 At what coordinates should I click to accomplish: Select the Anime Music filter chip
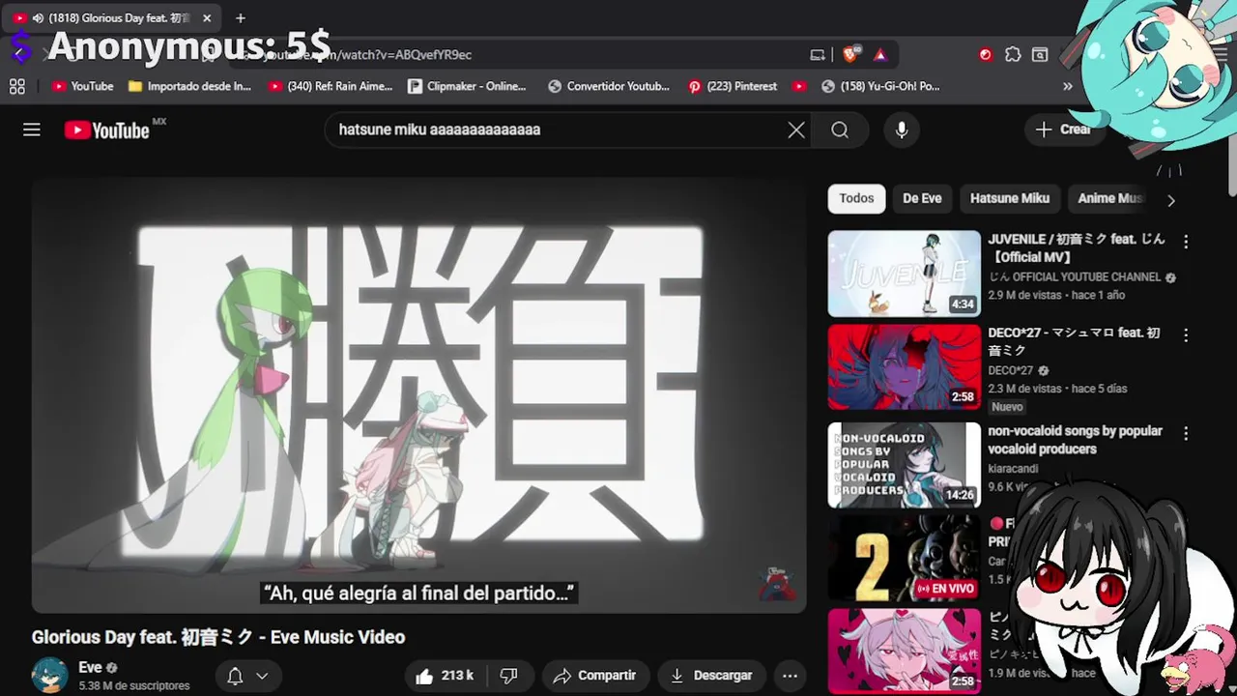click(1110, 198)
